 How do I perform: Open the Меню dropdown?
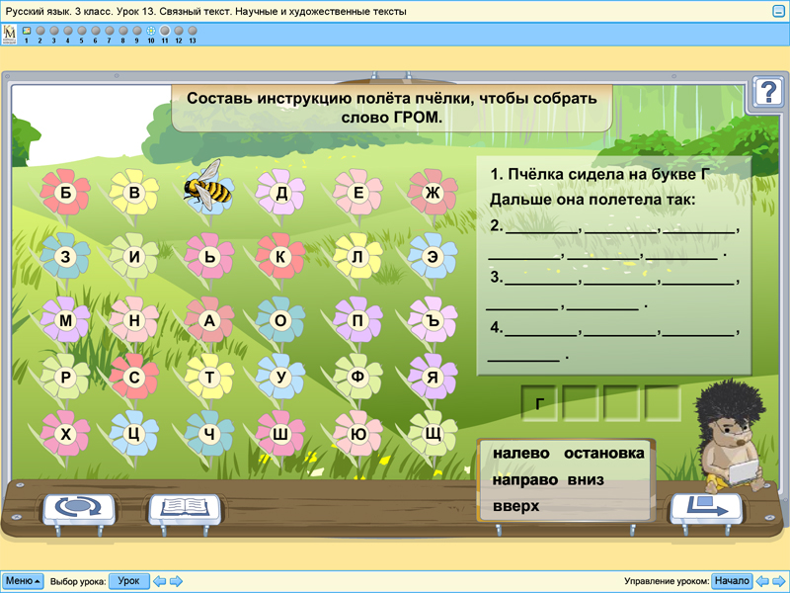point(23,581)
